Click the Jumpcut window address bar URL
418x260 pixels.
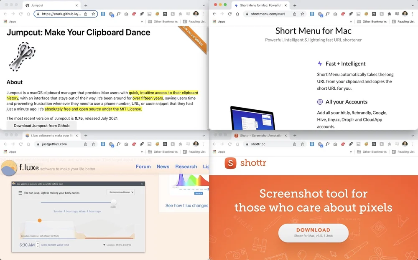click(61, 14)
